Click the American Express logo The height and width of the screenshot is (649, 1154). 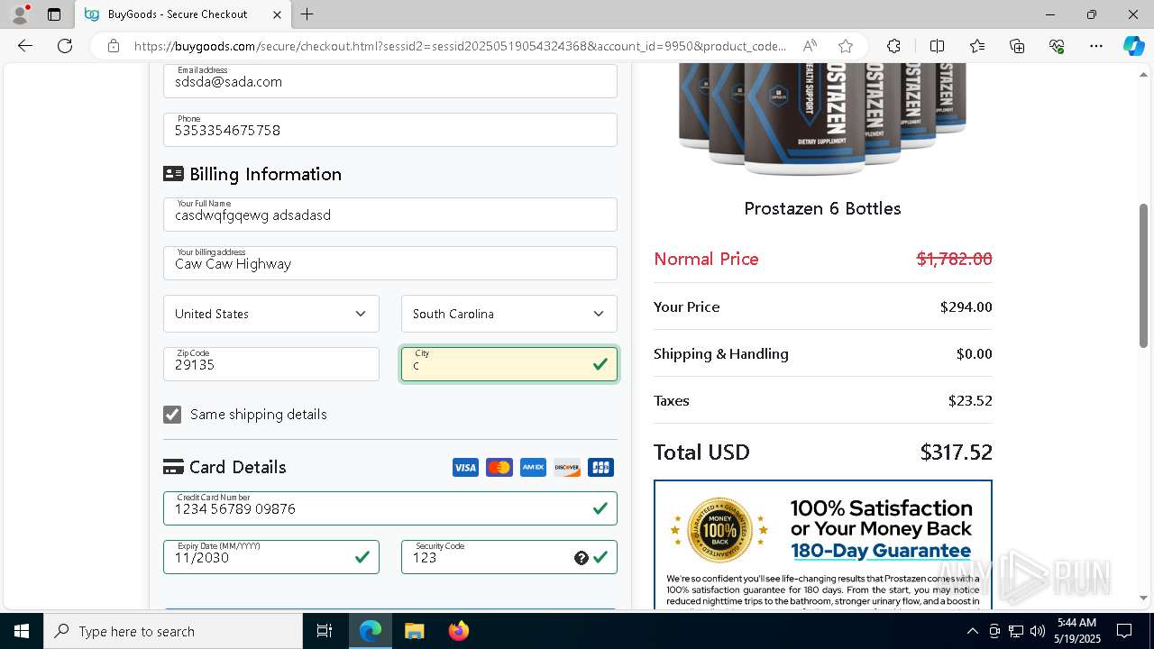pyautogui.click(x=533, y=467)
